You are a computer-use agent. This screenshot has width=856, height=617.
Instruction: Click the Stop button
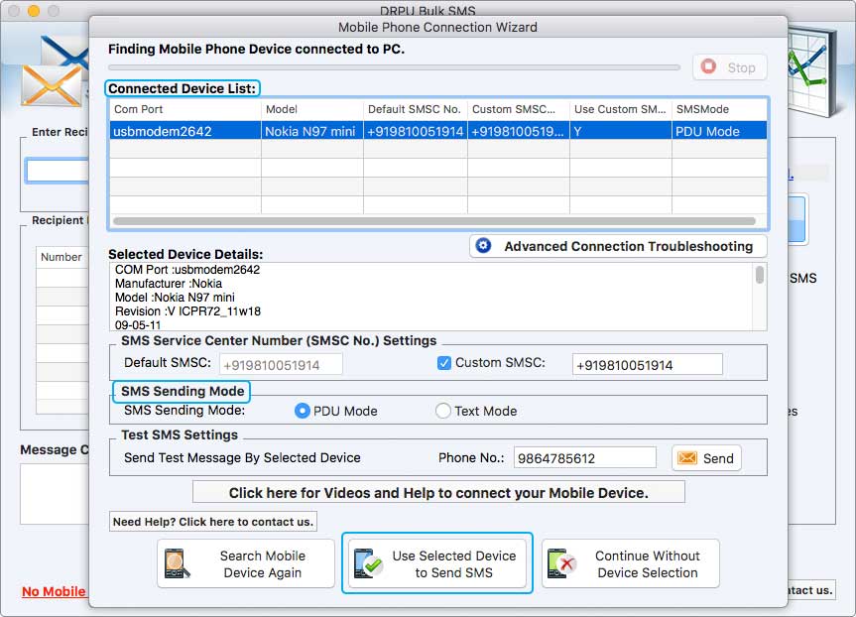(730, 67)
